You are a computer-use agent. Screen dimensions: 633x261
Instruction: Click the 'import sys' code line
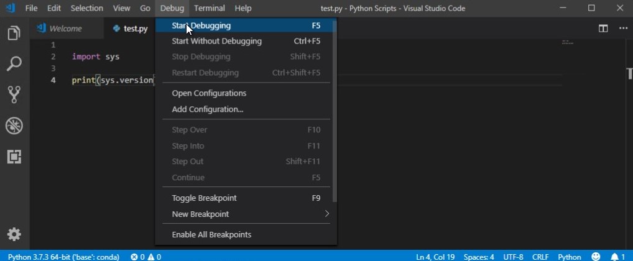coord(96,57)
